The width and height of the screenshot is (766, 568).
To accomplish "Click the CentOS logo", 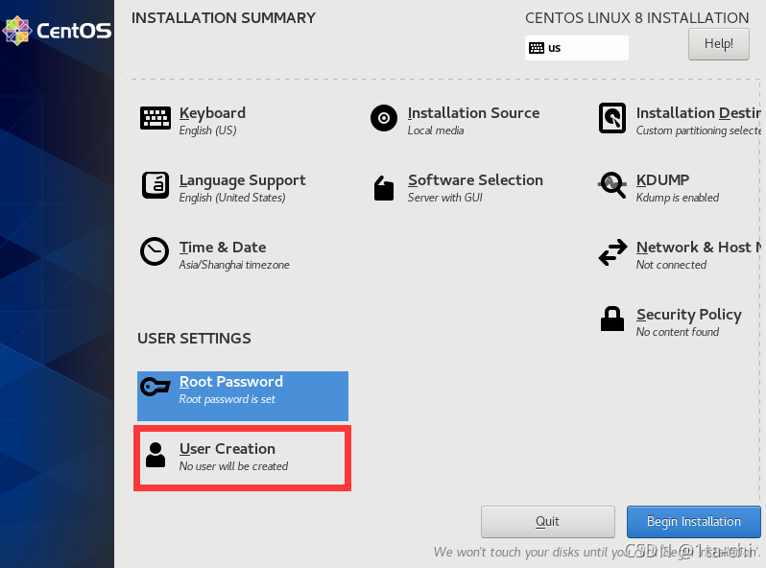I will click(x=58, y=31).
